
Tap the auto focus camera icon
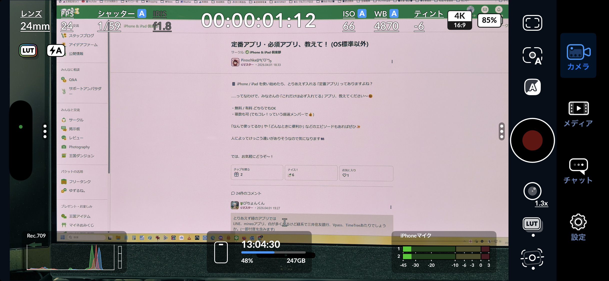point(532,56)
